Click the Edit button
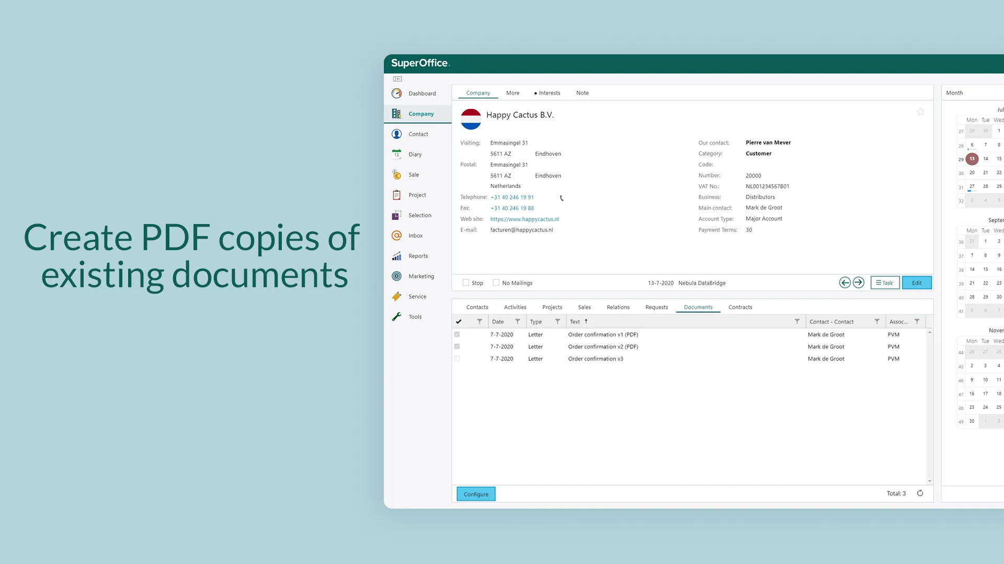Screen dimensions: 1004x564 pyautogui.click(x=917, y=283)
